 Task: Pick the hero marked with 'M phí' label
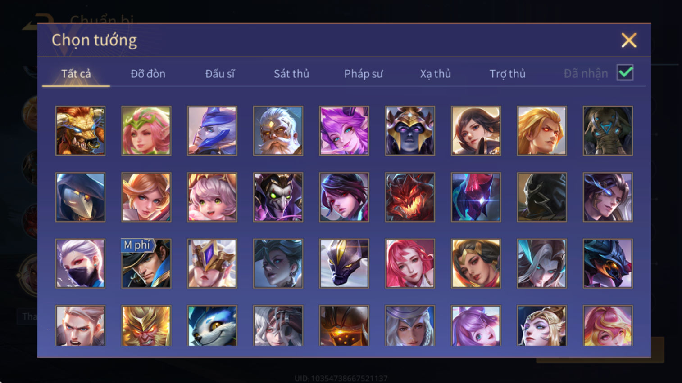pyautogui.click(x=146, y=263)
